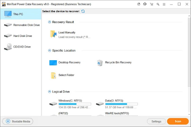Image resolution: width=191 pixels, height=127 pixels.
Task: Choose Desktop Recovery text
Action: (x=69, y=62)
